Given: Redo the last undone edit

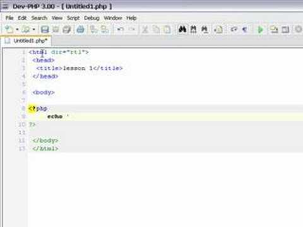Looking at the screenshot, I should coord(132,29).
